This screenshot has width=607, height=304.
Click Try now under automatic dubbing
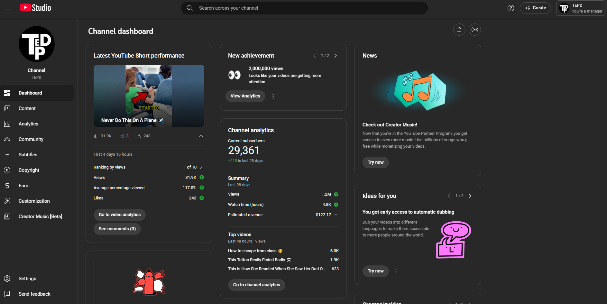376,271
